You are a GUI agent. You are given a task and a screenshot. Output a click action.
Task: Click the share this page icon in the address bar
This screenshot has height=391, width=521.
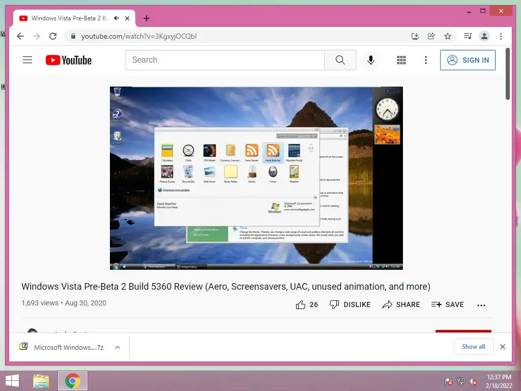pos(431,36)
